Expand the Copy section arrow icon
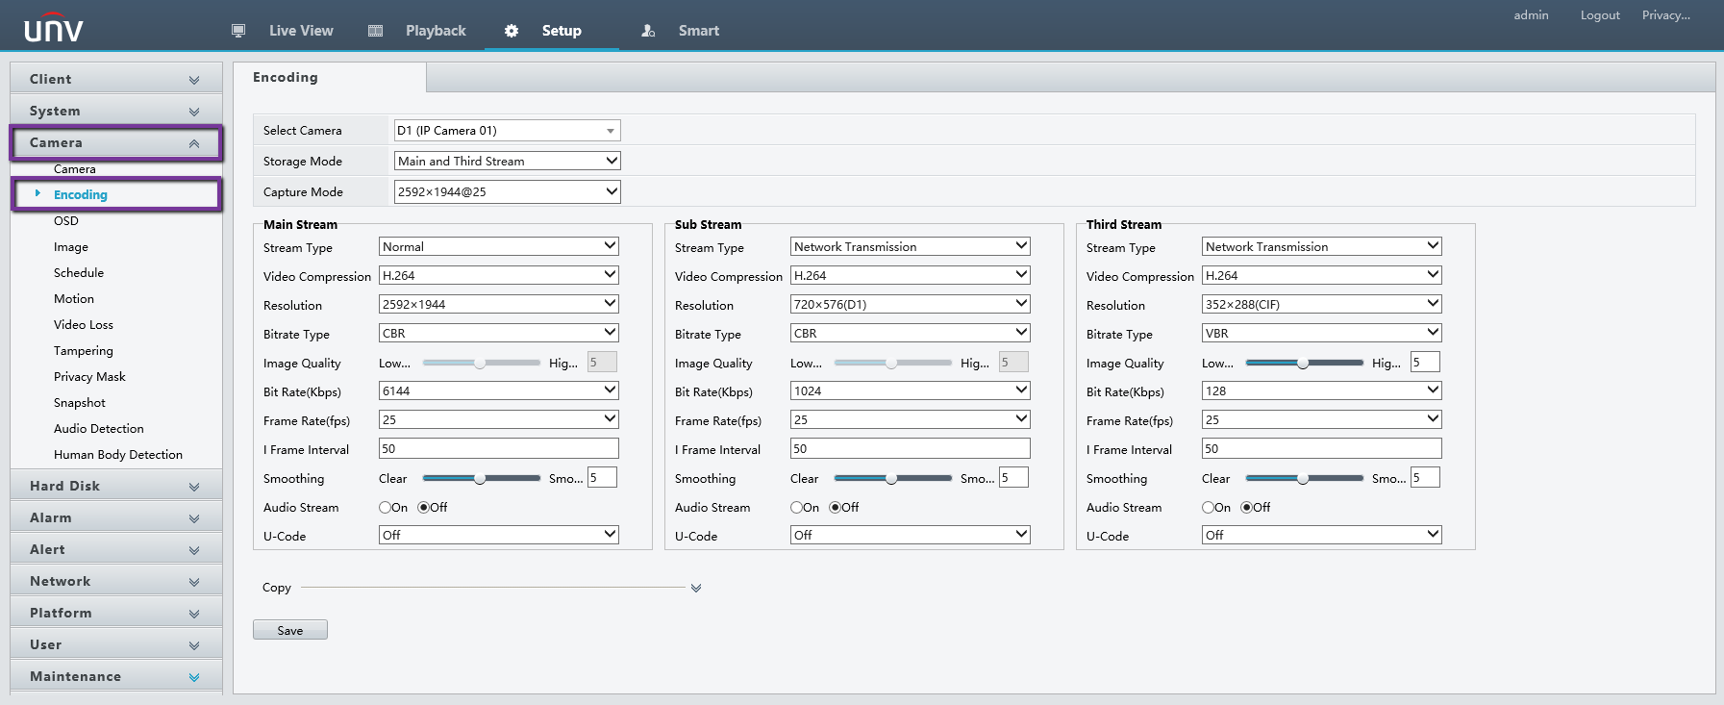Viewport: 1724px width, 705px height. point(696,588)
